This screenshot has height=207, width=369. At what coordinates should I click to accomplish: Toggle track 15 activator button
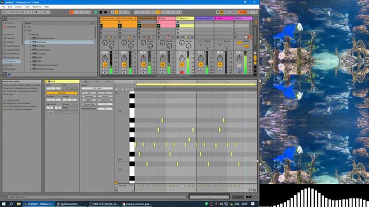[144, 64]
